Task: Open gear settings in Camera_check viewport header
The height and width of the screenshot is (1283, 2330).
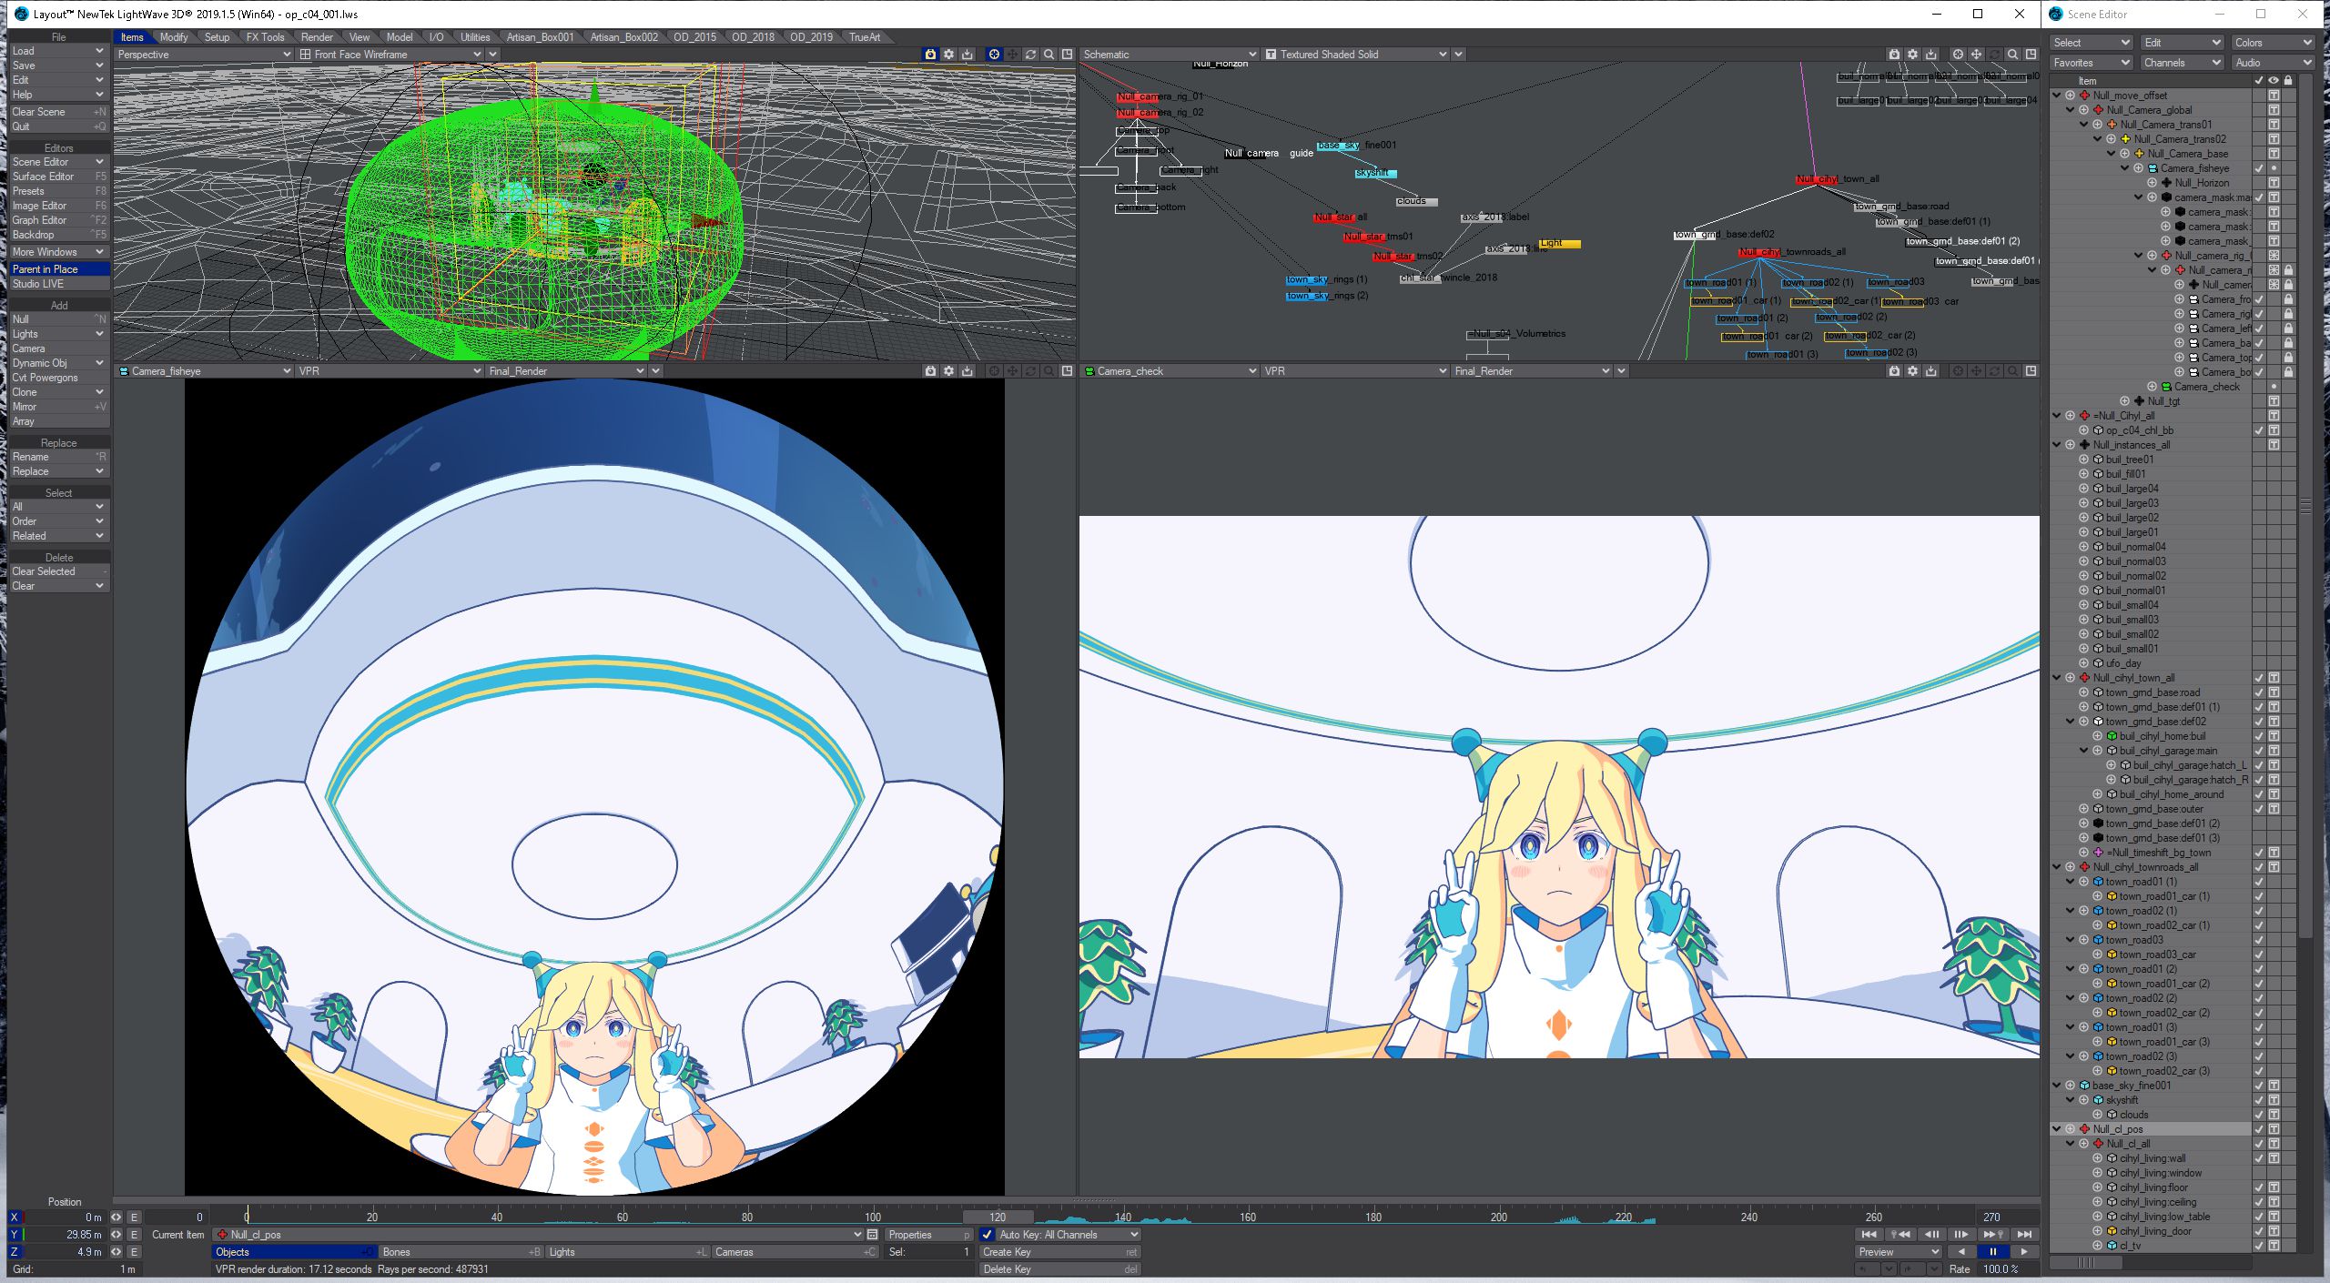Action: (1912, 371)
